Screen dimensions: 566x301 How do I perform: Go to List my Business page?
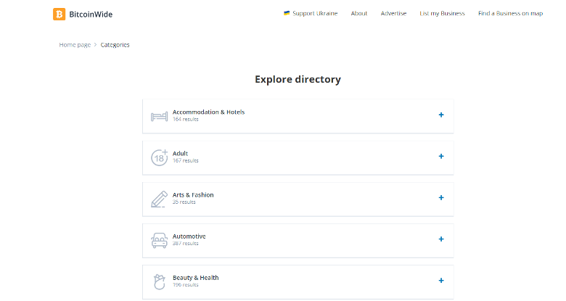pyautogui.click(x=442, y=14)
